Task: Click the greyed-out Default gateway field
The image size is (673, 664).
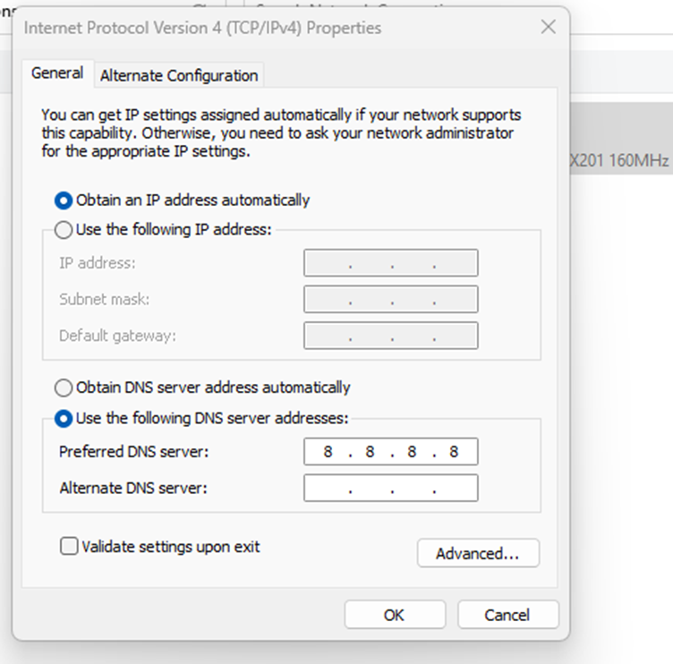Action: (391, 336)
